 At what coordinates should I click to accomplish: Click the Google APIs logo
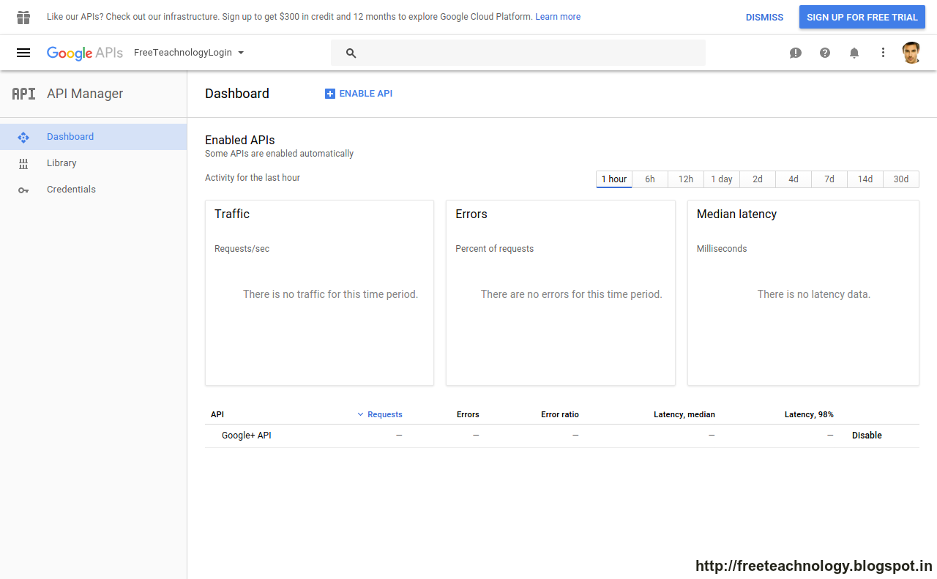tap(85, 53)
